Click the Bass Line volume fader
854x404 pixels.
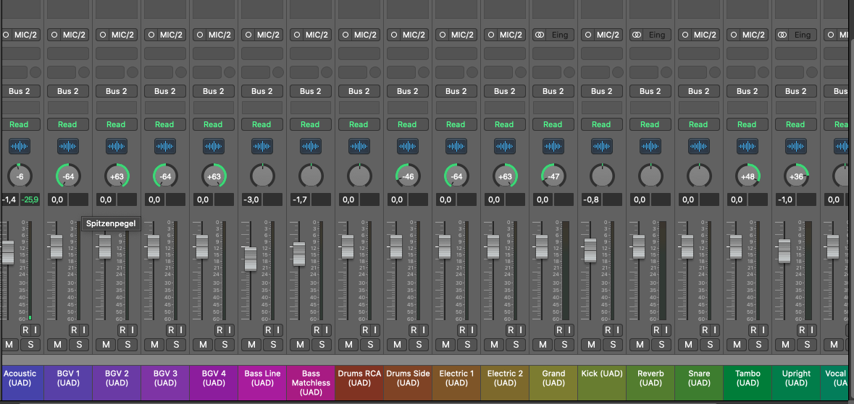[x=251, y=259]
